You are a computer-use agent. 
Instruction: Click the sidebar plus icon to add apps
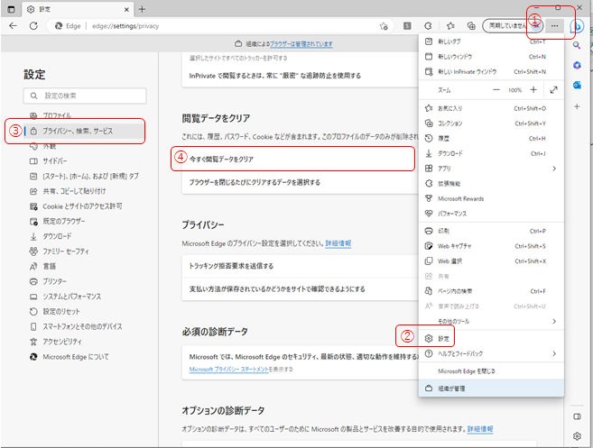click(577, 106)
